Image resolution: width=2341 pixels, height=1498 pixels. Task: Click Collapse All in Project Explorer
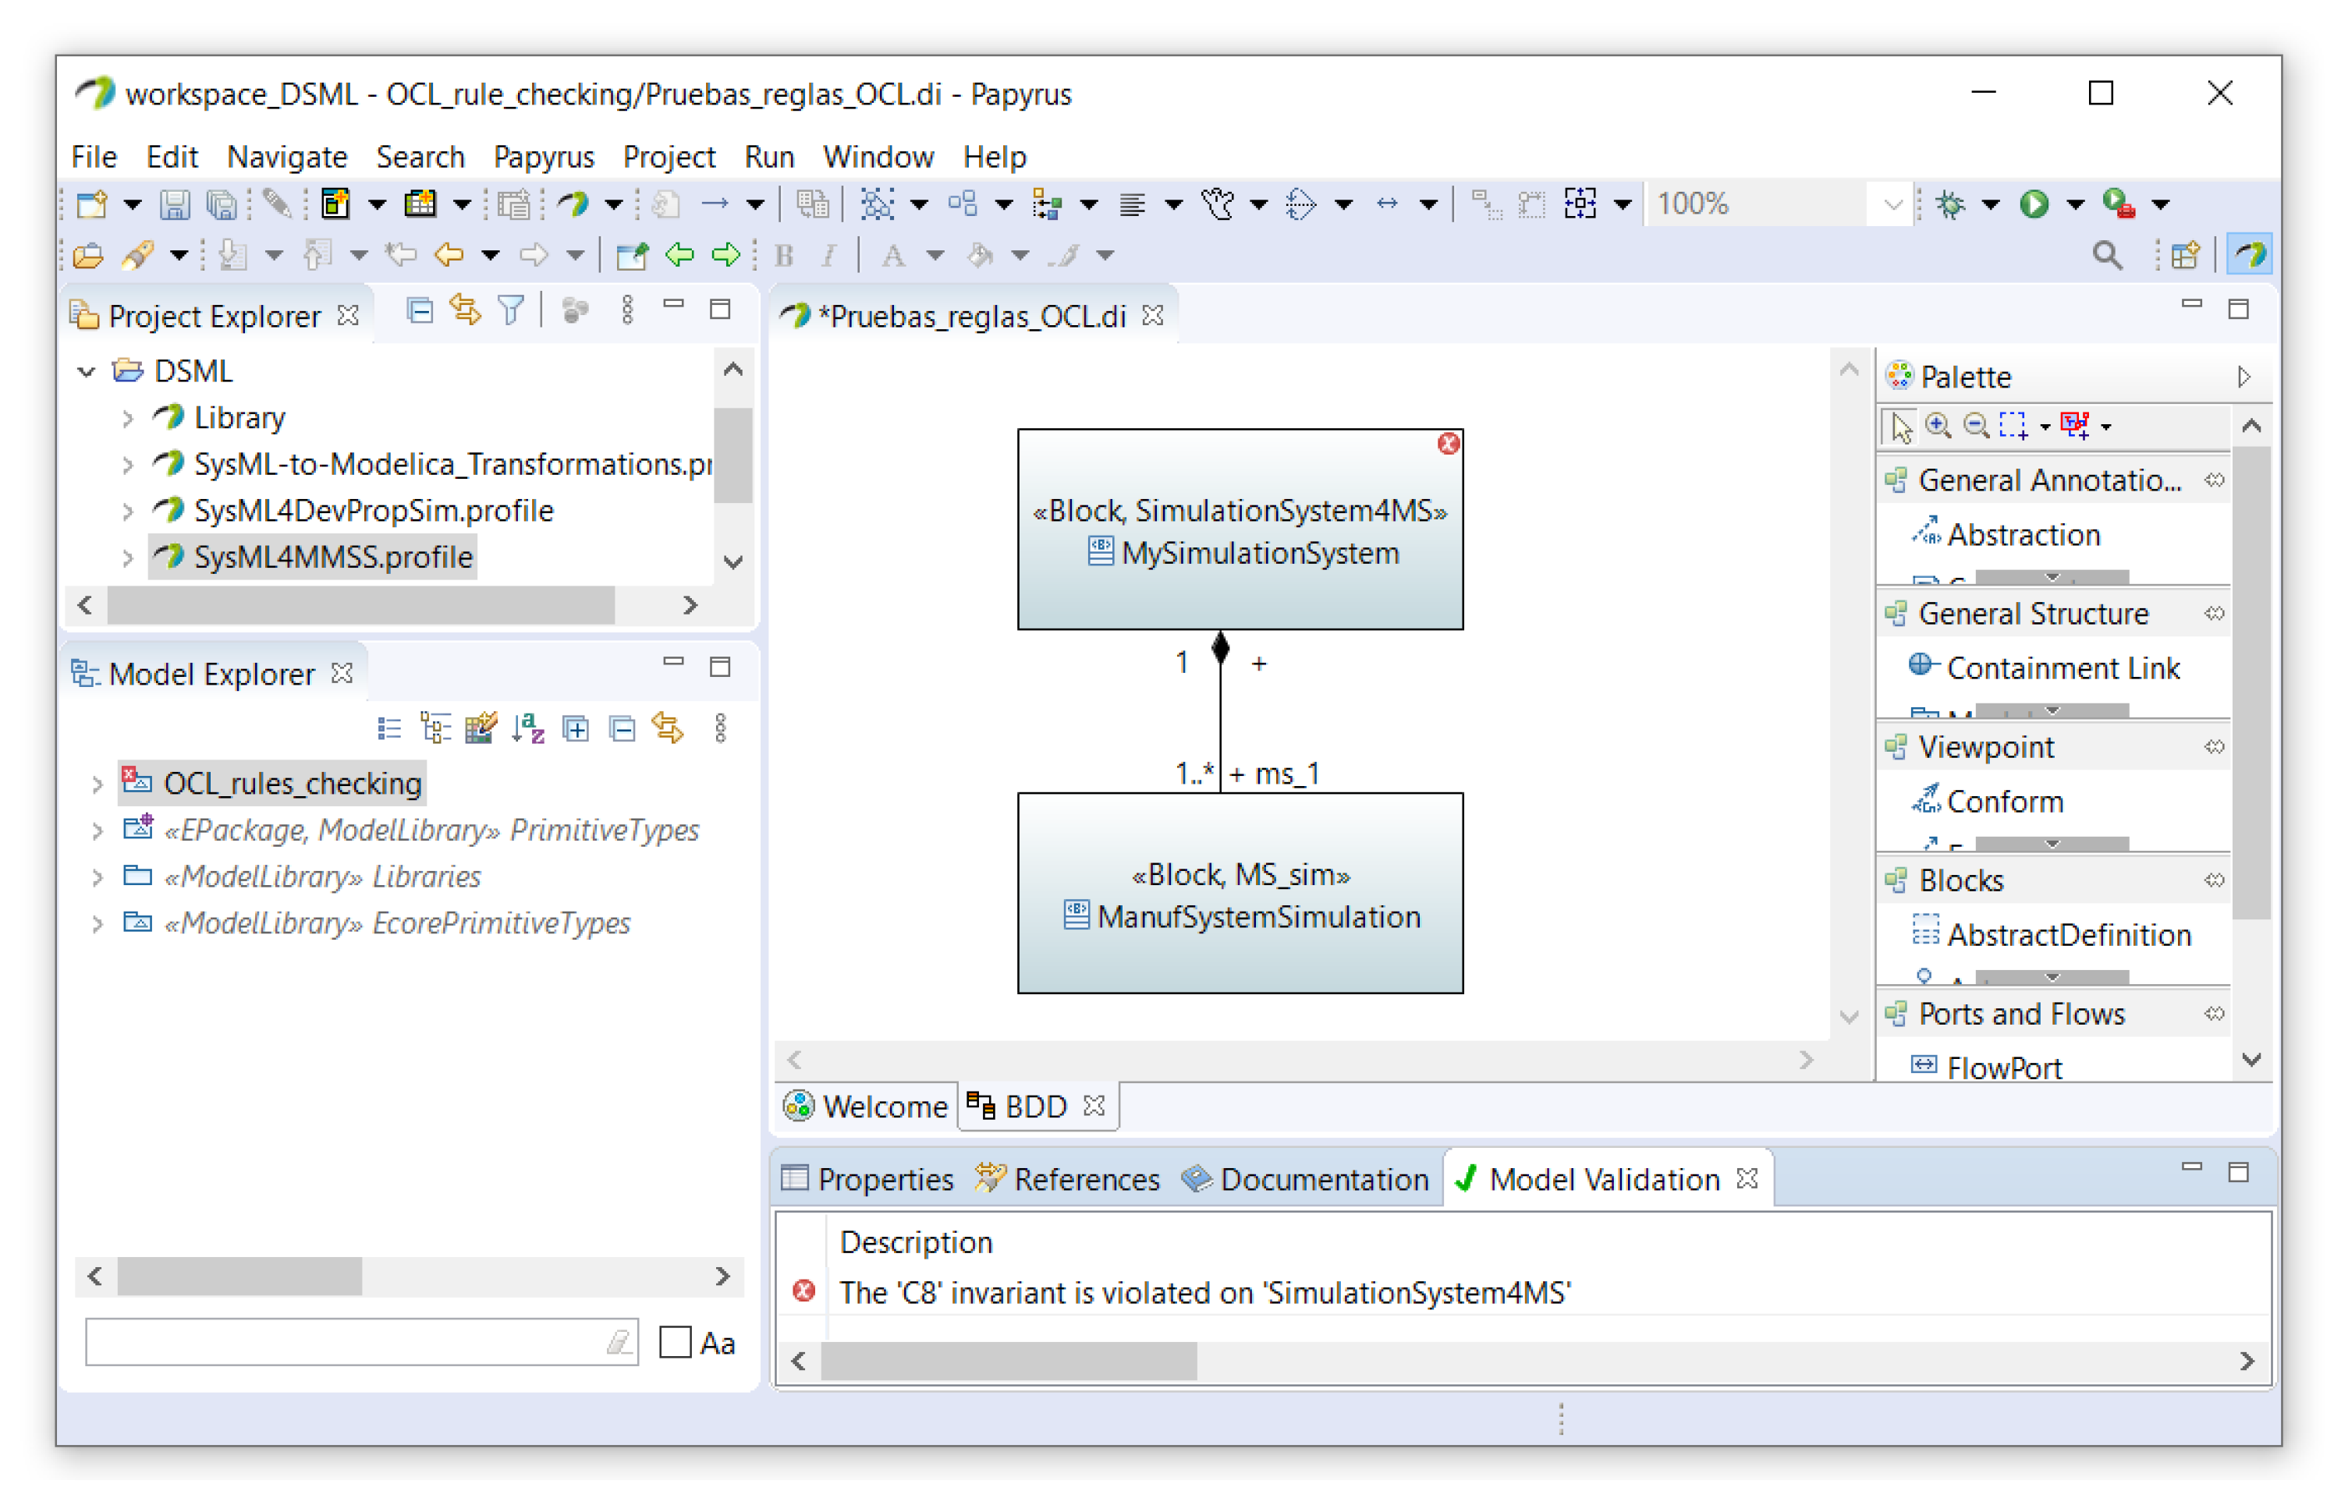coord(420,312)
